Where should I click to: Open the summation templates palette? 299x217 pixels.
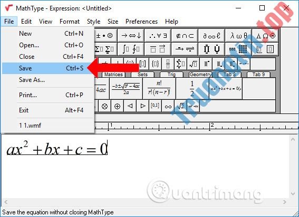pos(105,49)
